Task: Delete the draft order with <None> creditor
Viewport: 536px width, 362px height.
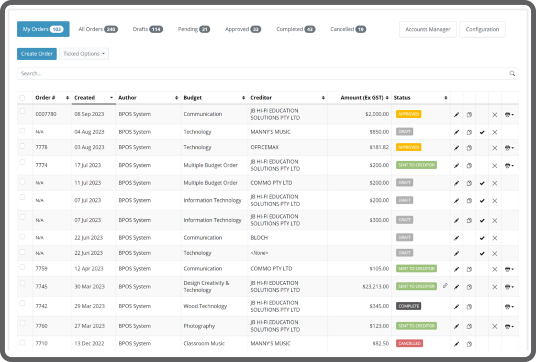Action: coord(495,253)
